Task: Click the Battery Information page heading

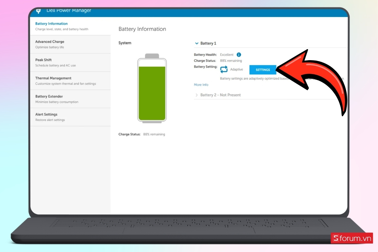Action: [142, 29]
